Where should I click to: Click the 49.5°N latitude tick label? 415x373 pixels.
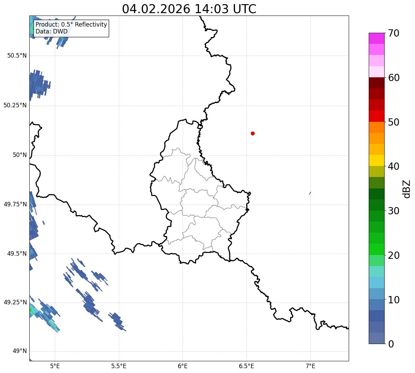tap(17, 254)
